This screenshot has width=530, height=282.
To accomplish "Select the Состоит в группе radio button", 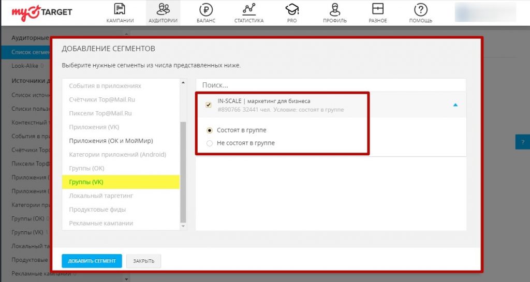I will pyautogui.click(x=210, y=130).
